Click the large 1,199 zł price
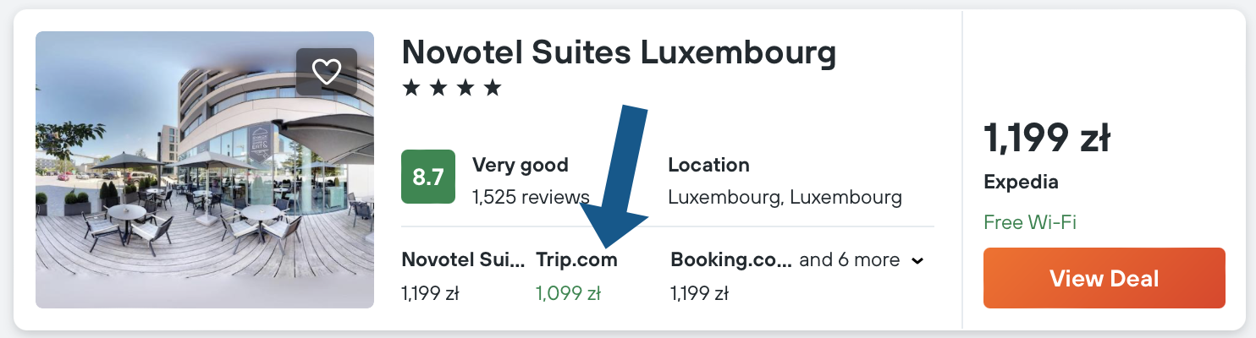Screen dimensions: 1256x338 pyautogui.click(x=1047, y=139)
